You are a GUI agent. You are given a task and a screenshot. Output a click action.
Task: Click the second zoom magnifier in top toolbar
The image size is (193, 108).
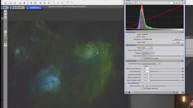(x=35, y=3)
